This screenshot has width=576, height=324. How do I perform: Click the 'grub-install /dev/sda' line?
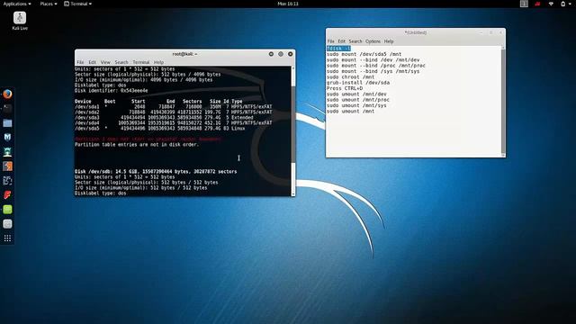[358, 83]
